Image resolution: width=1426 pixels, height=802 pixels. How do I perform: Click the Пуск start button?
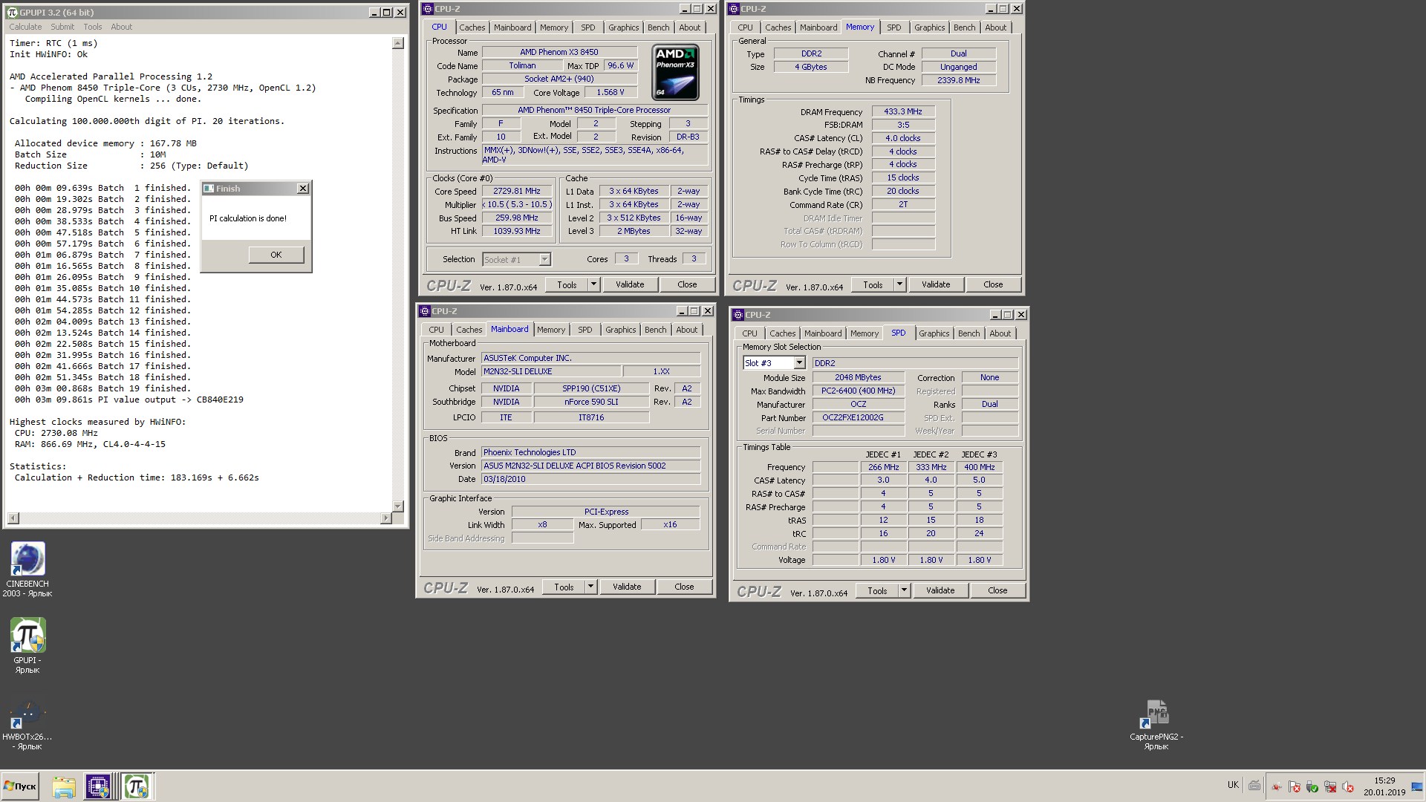tap(20, 786)
